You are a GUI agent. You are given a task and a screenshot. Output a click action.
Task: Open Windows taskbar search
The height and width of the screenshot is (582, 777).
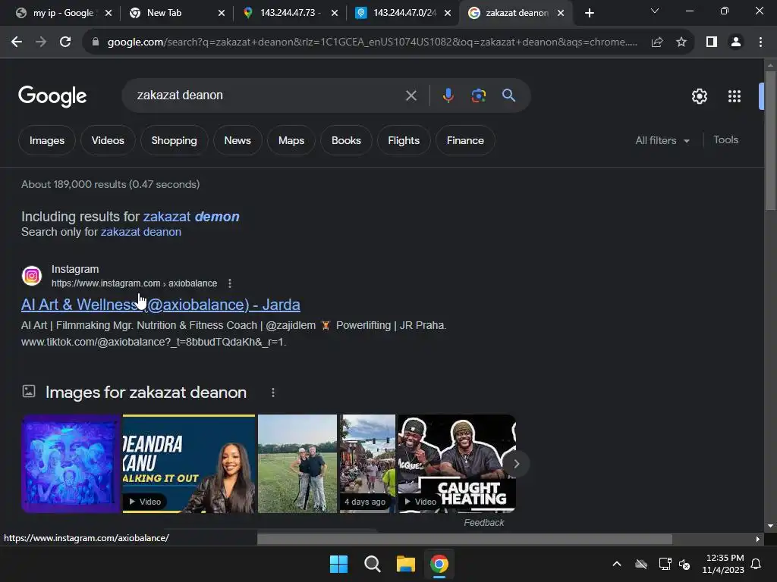point(372,564)
